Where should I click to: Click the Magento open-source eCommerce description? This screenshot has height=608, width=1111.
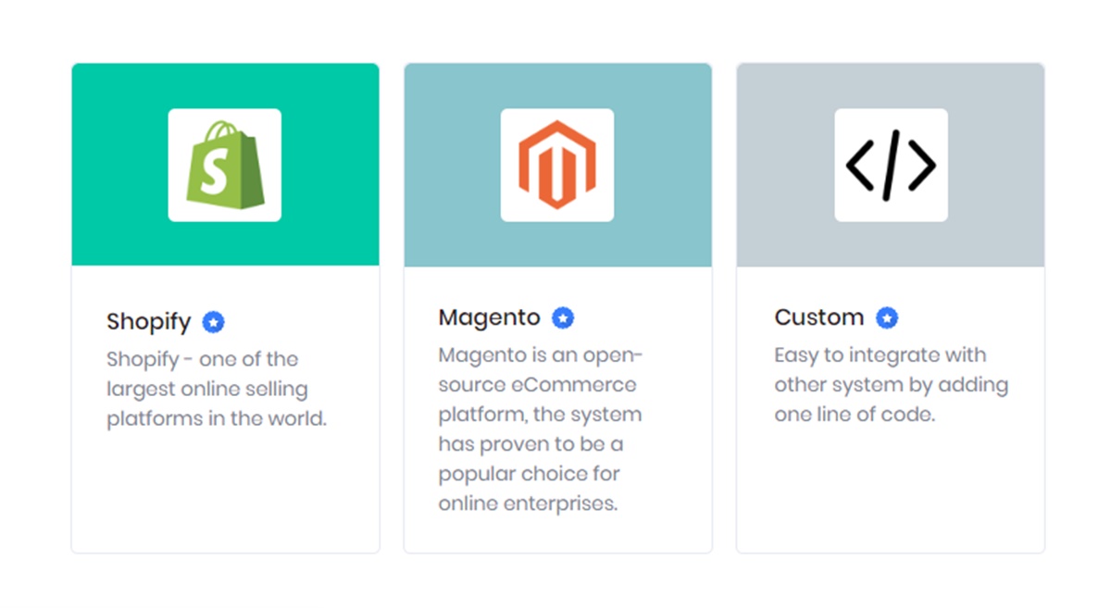coord(540,429)
